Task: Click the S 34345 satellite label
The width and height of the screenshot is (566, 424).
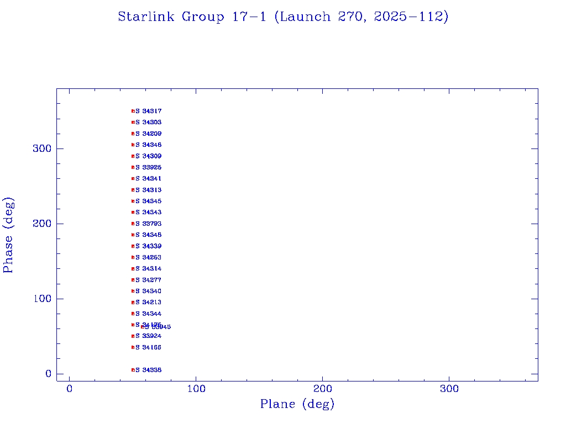Action: pos(149,202)
